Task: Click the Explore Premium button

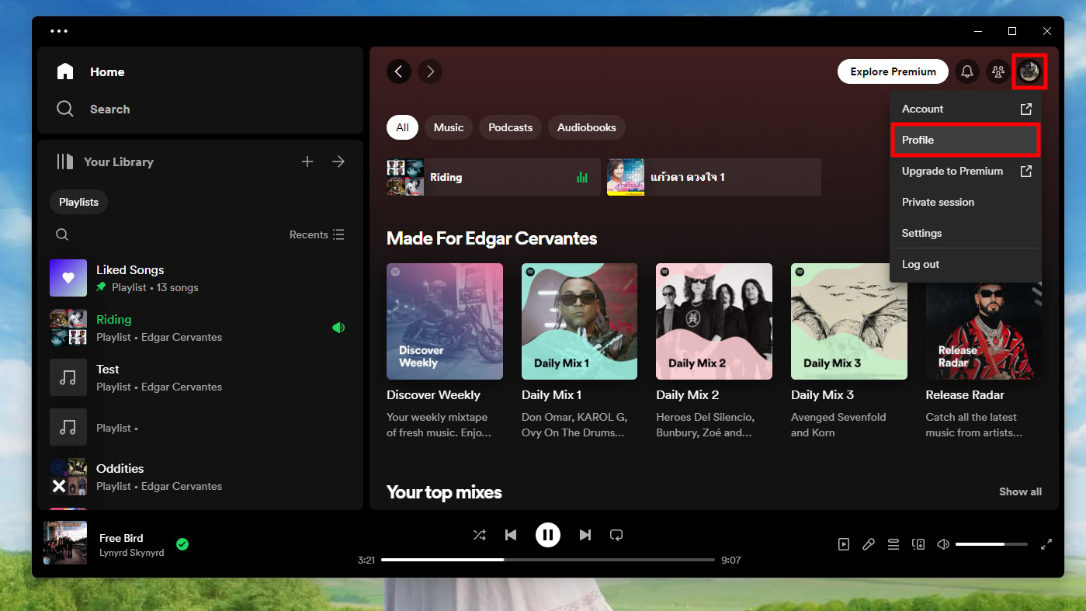Action: 893,71
